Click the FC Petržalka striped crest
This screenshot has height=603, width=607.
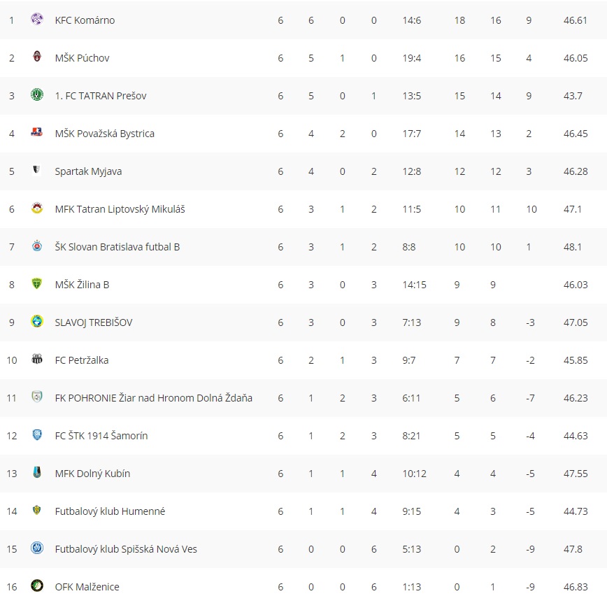pos(37,360)
